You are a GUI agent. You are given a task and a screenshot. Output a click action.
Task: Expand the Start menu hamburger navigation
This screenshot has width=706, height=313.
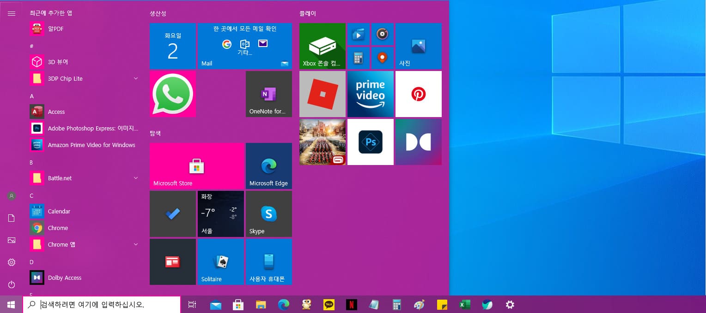click(x=12, y=13)
